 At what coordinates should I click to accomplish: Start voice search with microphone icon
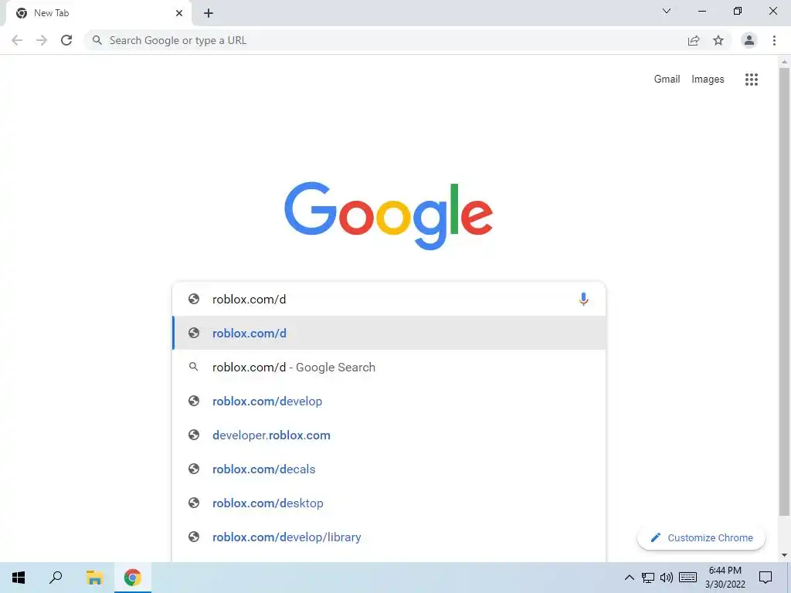click(583, 299)
